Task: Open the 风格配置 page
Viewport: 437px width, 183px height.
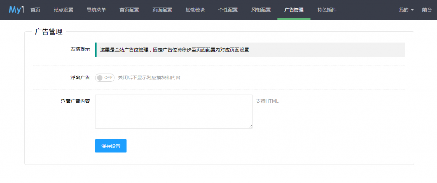Action: point(261,10)
